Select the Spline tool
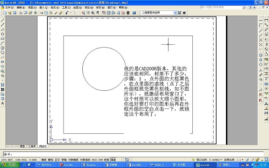Viewport: 269px width, 168px height. coord(3,57)
